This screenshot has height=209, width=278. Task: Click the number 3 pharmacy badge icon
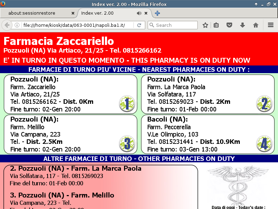[x=127, y=144]
